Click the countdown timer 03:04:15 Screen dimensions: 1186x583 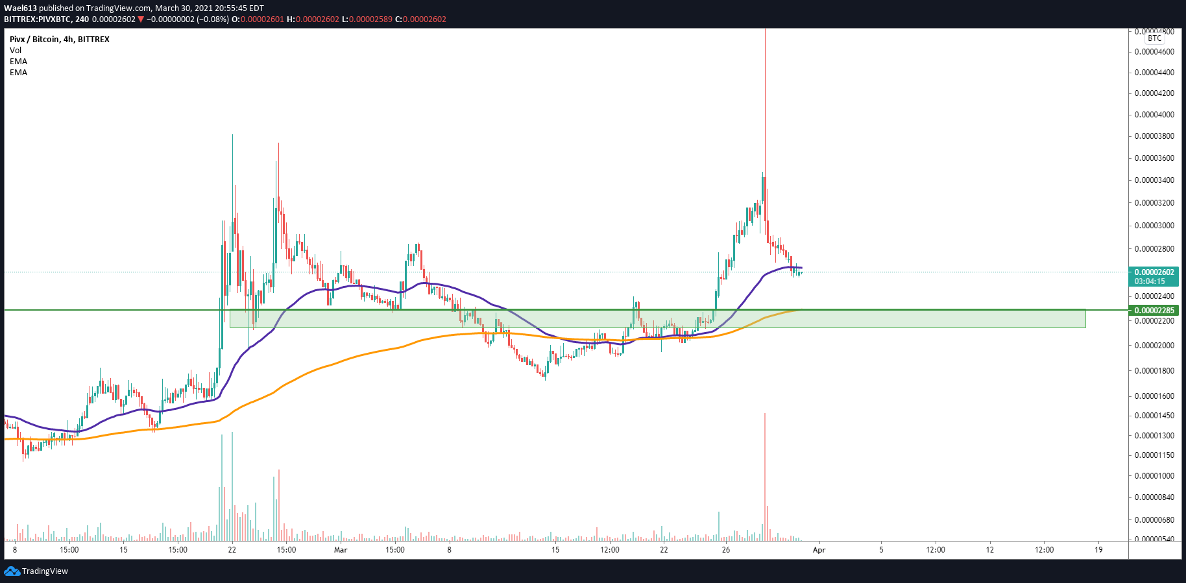1150,281
